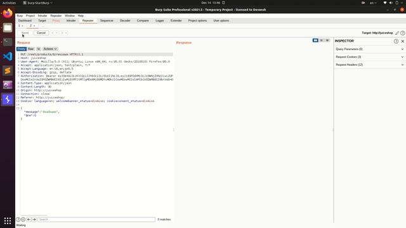Open the Help menu
406x228 pixels.
tap(81, 16)
